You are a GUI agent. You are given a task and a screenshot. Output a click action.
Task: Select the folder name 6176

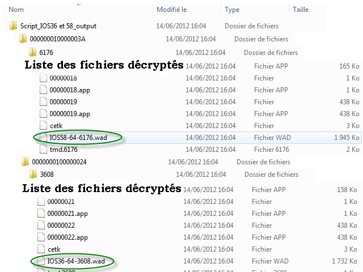coord(47,53)
